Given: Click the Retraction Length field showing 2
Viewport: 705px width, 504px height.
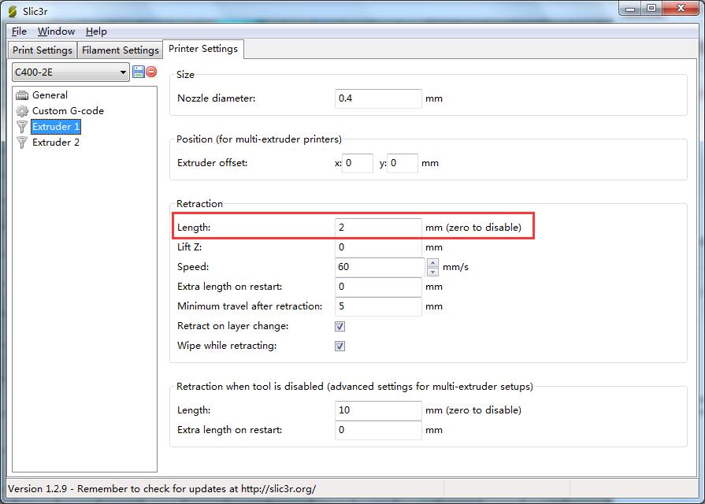Looking at the screenshot, I should coord(378,228).
